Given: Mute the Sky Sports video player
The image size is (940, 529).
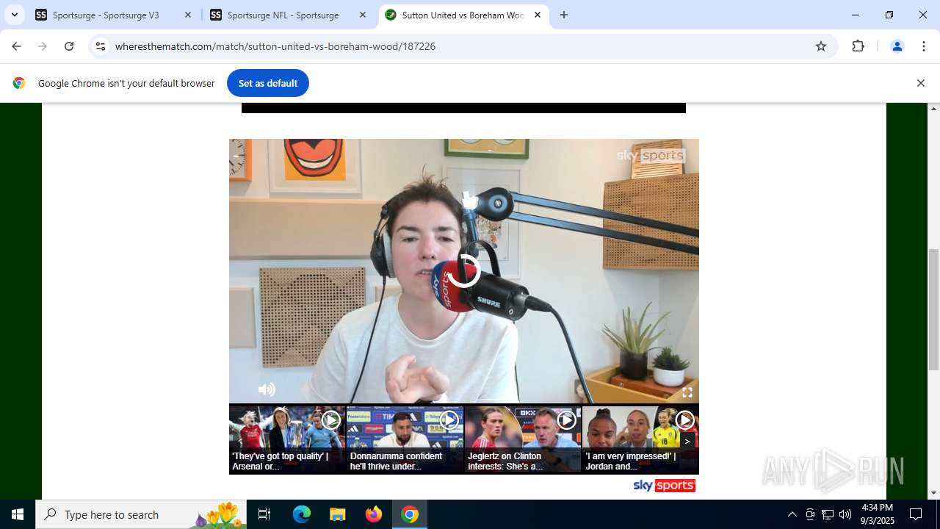Looking at the screenshot, I should [267, 389].
